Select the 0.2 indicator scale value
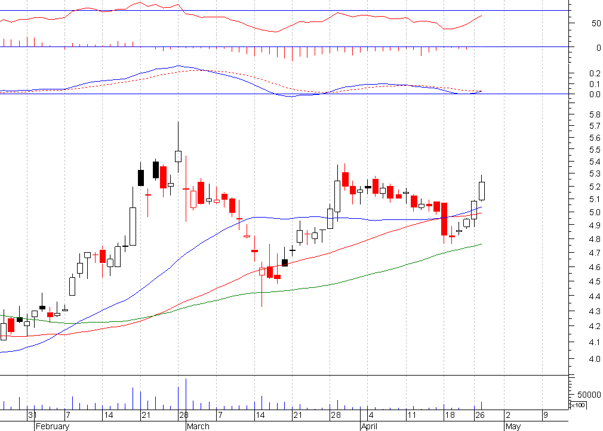This screenshot has width=603, height=431. (595, 73)
